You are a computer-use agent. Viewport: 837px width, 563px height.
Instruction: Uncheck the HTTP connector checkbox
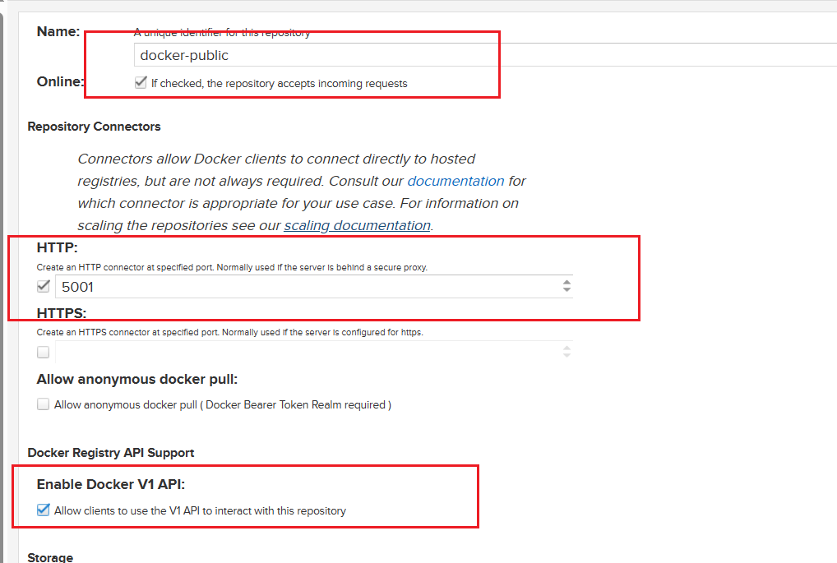point(44,287)
